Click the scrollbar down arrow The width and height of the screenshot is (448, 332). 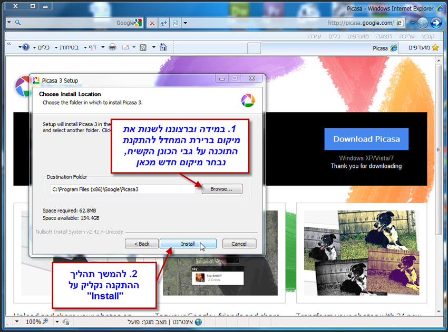(x=439, y=311)
